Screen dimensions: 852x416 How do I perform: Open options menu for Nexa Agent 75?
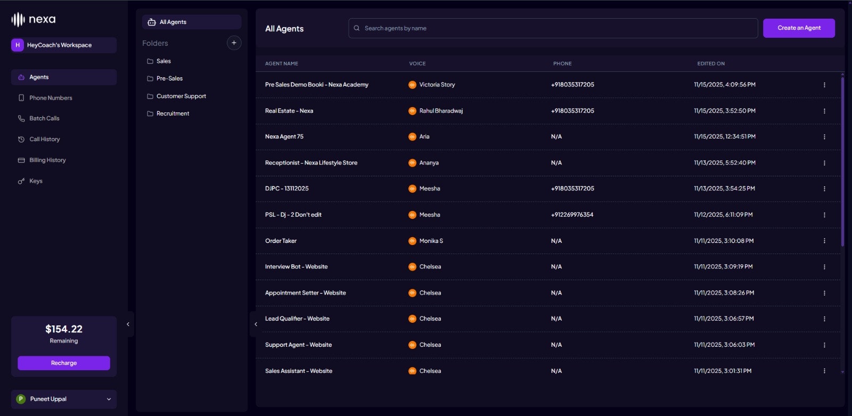tap(824, 137)
